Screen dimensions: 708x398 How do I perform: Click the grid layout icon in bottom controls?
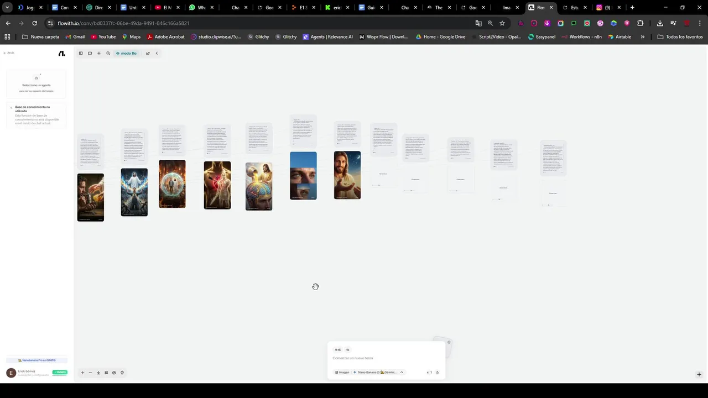point(106,373)
